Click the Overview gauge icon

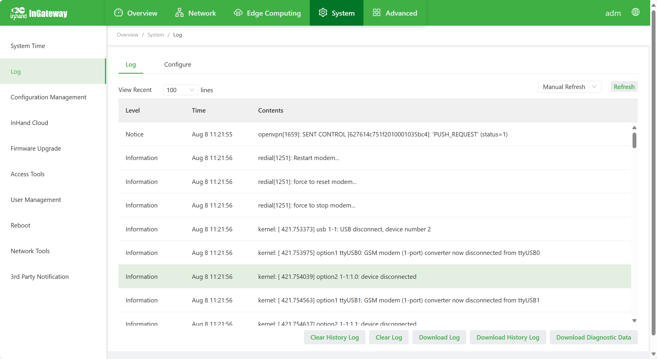[118, 13]
